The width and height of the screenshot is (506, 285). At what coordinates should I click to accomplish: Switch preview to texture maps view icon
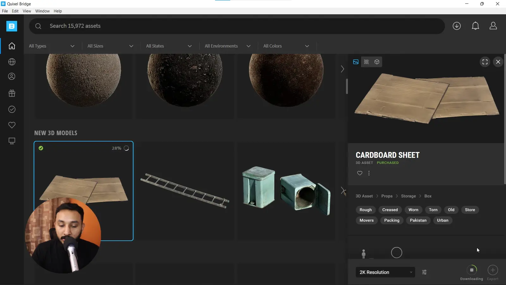tap(366, 62)
